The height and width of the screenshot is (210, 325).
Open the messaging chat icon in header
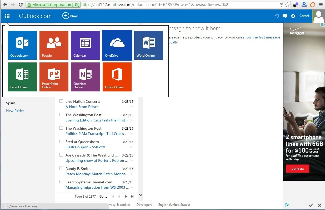(x=285, y=16)
